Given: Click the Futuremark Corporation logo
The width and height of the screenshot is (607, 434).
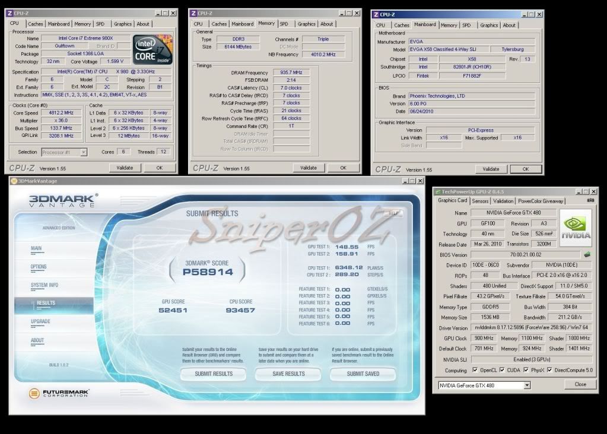Looking at the screenshot, I should coord(58,393).
